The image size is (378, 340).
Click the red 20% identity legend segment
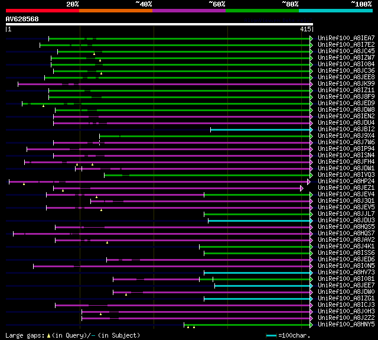pyautogui.click(x=43, y=11)
